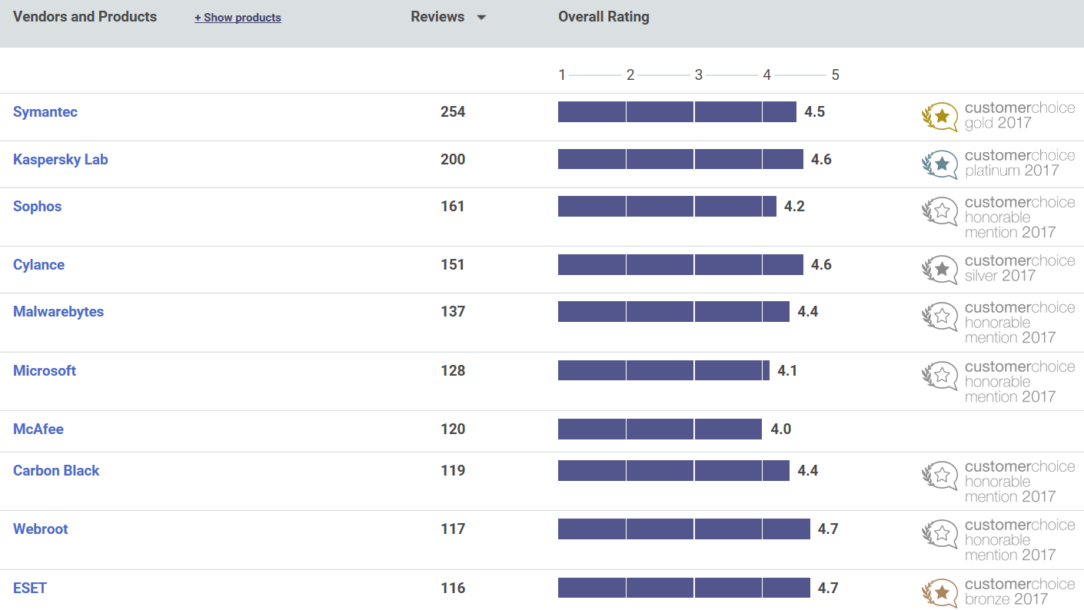
Task: Click Sophos honorable mention badge icon
Action: [939, 211]
